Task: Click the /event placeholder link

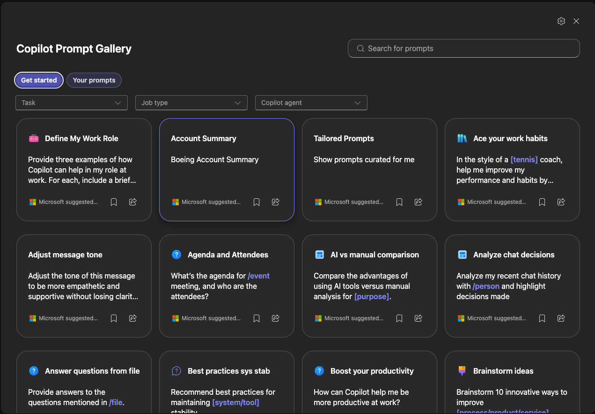Action: point(259,276)
